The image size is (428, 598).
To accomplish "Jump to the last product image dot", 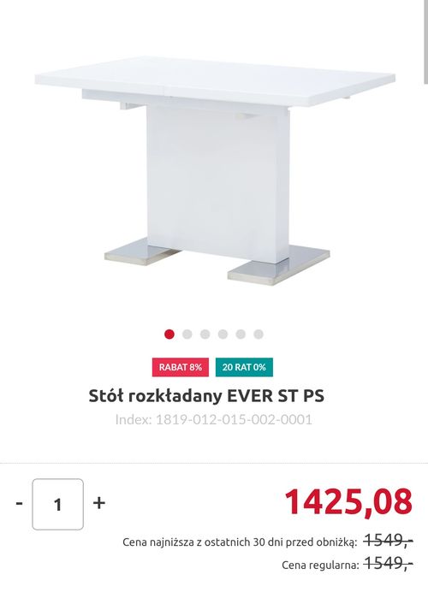I will point(259,335).
